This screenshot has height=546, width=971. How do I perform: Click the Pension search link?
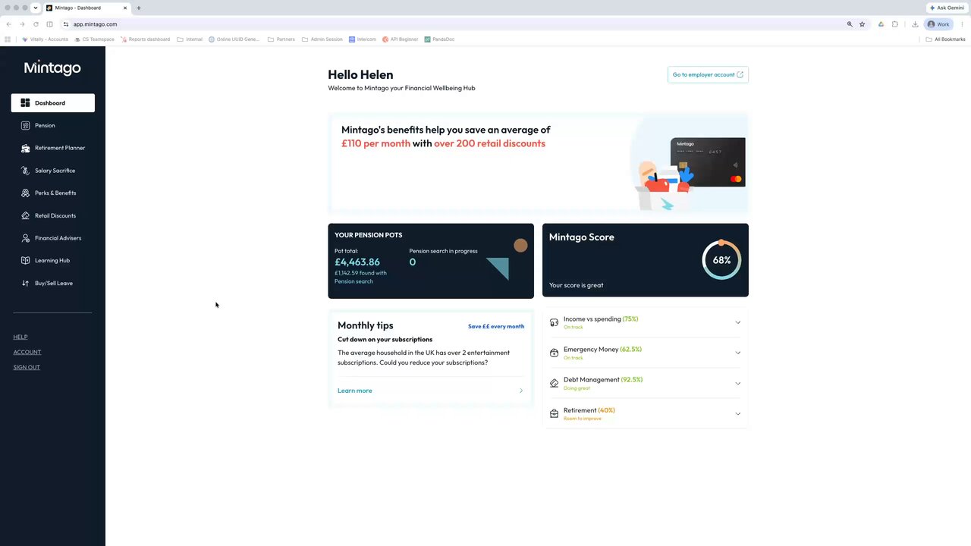(x=354, y=281)
